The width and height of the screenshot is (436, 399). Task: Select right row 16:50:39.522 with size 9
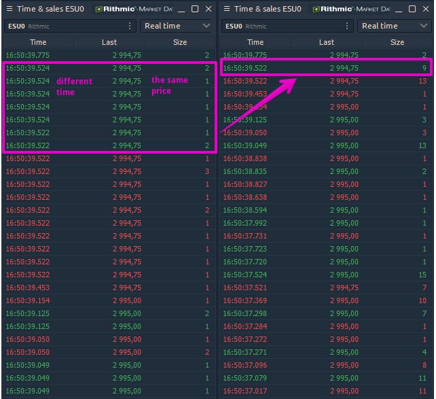(327, 68)
